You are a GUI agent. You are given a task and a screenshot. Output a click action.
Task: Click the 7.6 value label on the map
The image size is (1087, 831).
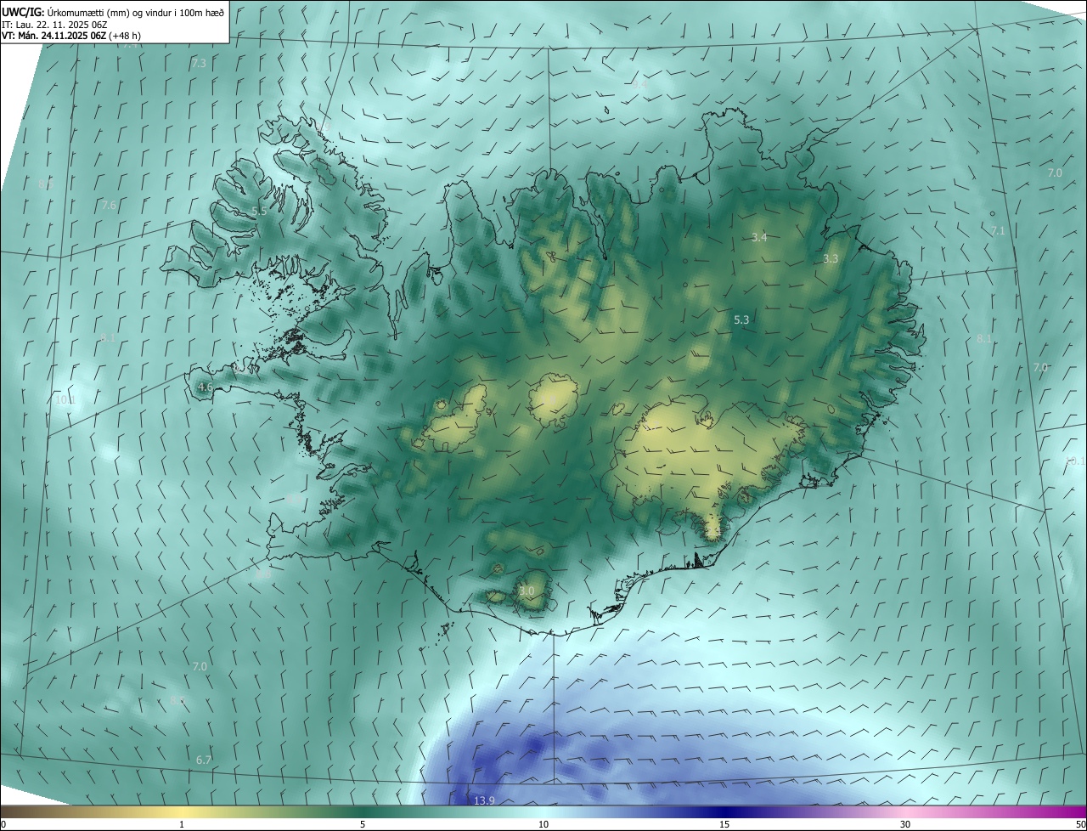click(109, 206)
